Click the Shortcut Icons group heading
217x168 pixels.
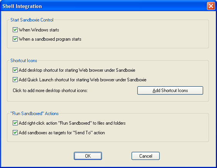pos(24,61)
